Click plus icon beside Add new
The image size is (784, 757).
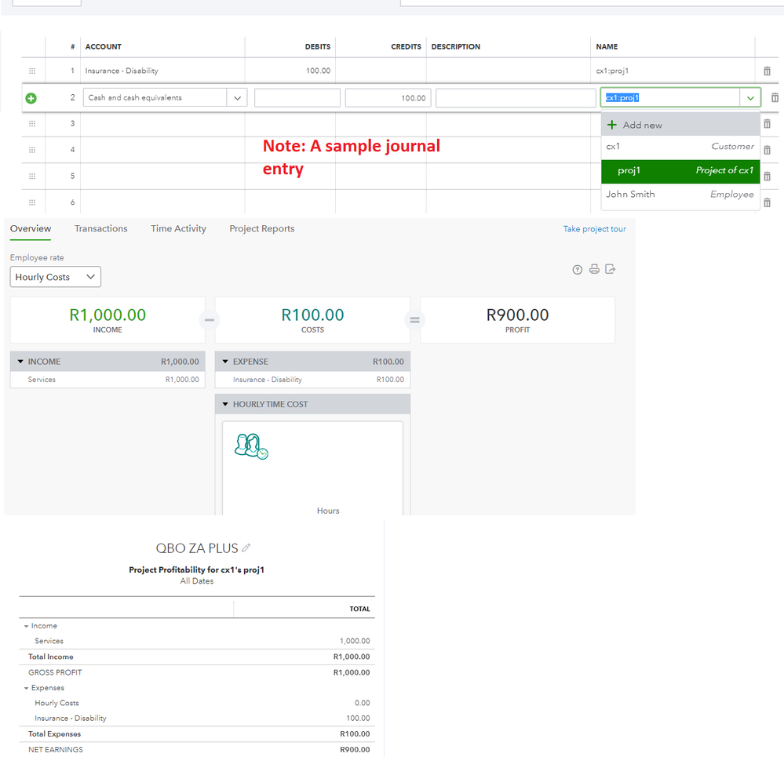[612, 125]
